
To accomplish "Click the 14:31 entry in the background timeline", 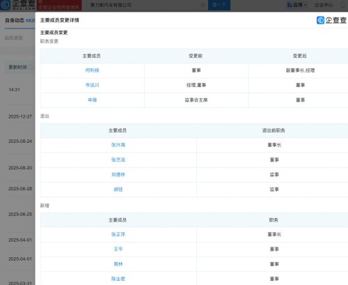I will (x=14, y=90).
